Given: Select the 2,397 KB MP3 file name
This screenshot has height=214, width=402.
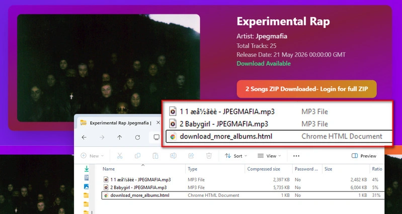Looking at the screenshot, I should point(140,180).
